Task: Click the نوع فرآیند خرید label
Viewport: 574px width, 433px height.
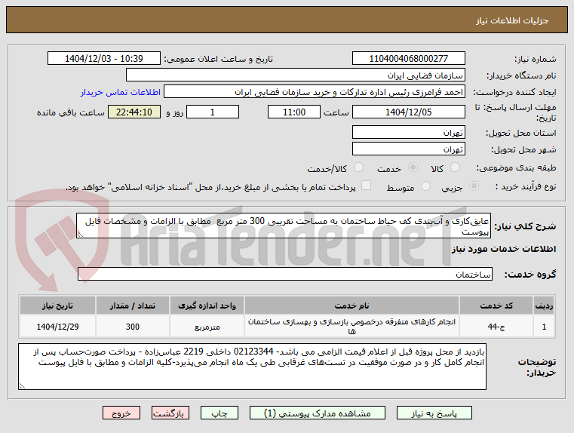Action: [x=526, y=186]
